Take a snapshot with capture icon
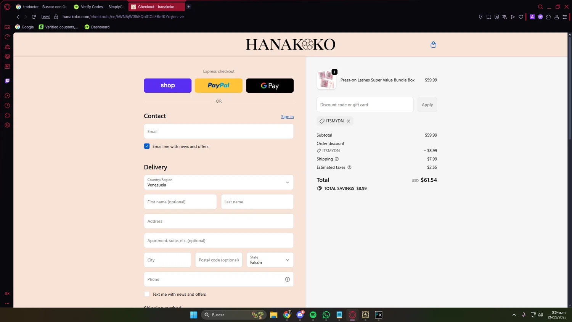Screen dimensions: 572x322 (488, 17)
